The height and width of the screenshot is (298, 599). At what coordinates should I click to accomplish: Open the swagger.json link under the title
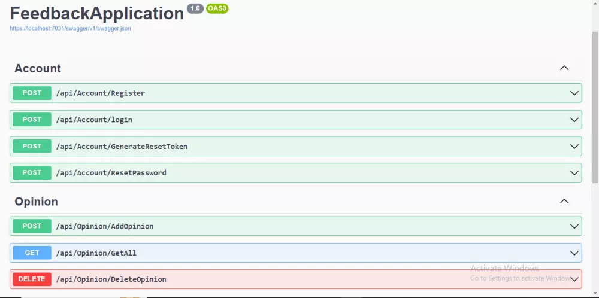click(70, 28)
